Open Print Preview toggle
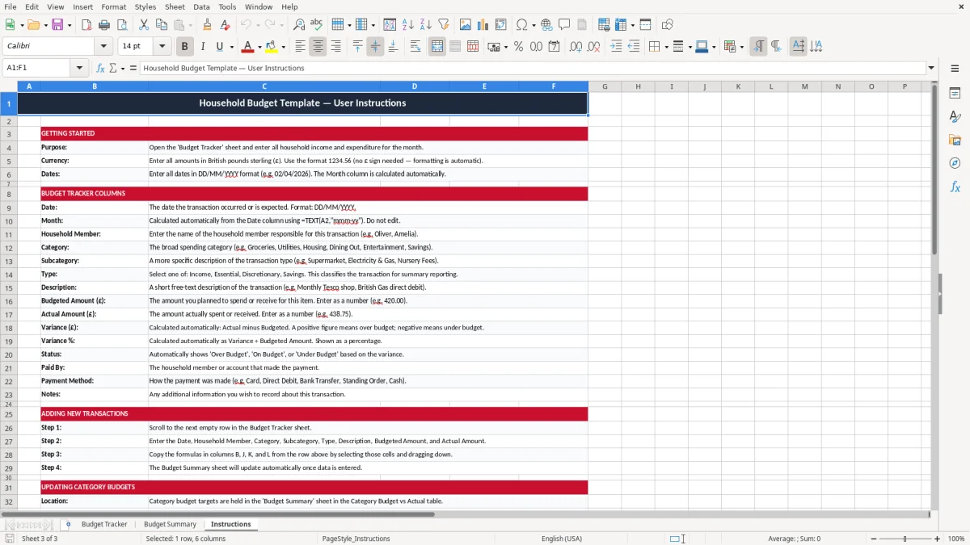 [x=122, y=25]
